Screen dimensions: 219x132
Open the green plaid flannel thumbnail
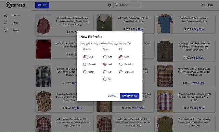(x=165, y=51)
